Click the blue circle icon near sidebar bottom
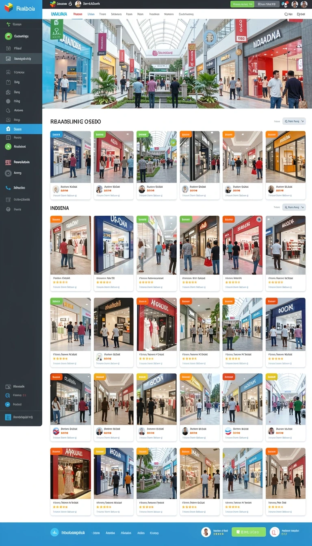 click(8, 404)
